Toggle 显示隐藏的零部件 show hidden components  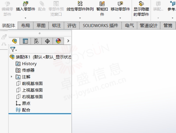coord(141,3)
